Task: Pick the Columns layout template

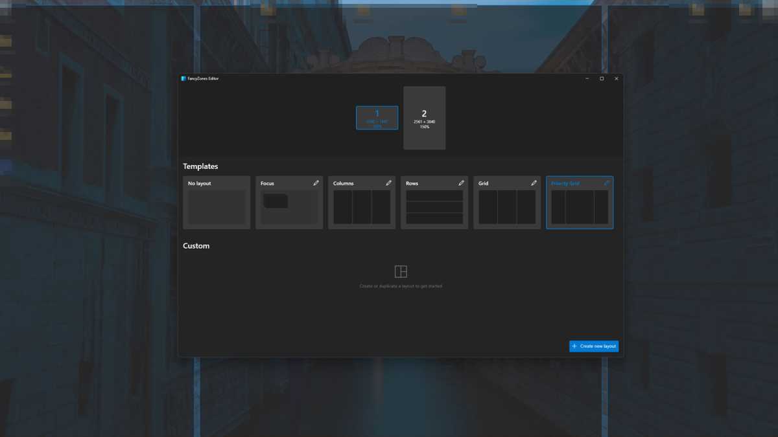Action: pos(362,206)
